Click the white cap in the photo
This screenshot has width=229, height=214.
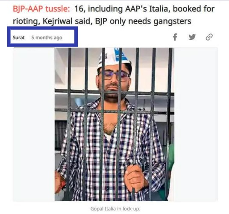(114, 59)
